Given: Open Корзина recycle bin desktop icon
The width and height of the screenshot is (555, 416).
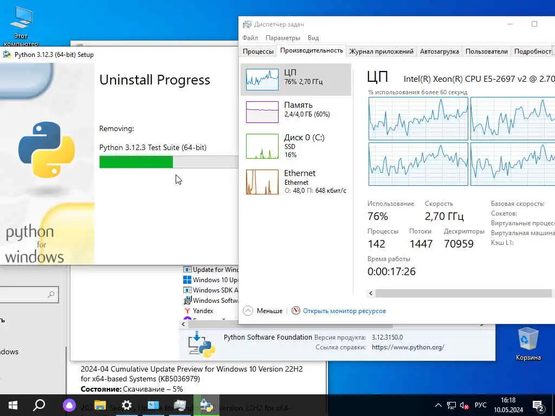Looking at the screenshot, I should (x=528, y=343).
